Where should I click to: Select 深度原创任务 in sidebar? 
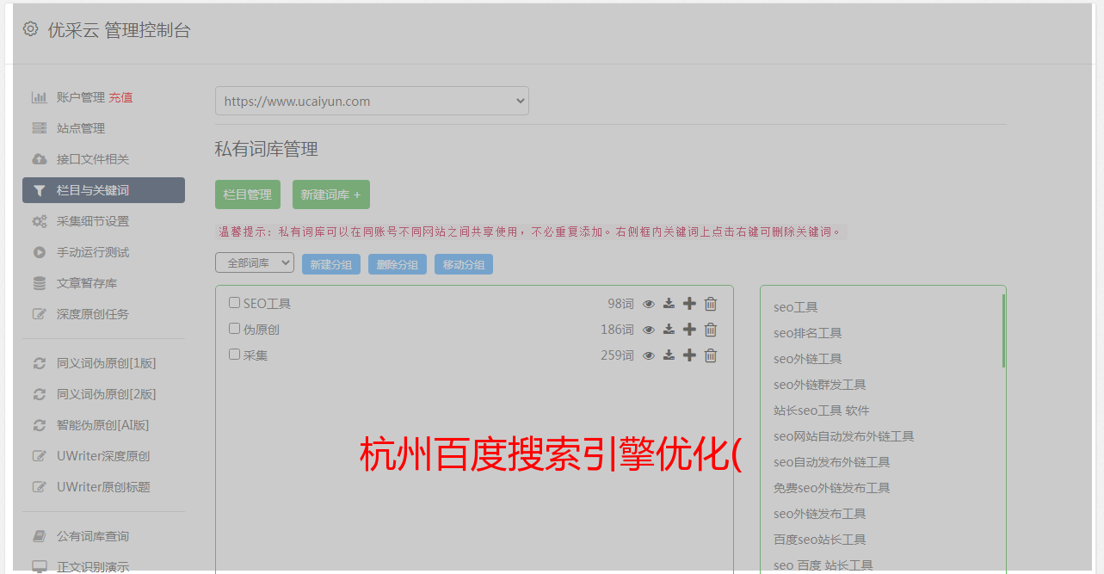click(93, 314)
